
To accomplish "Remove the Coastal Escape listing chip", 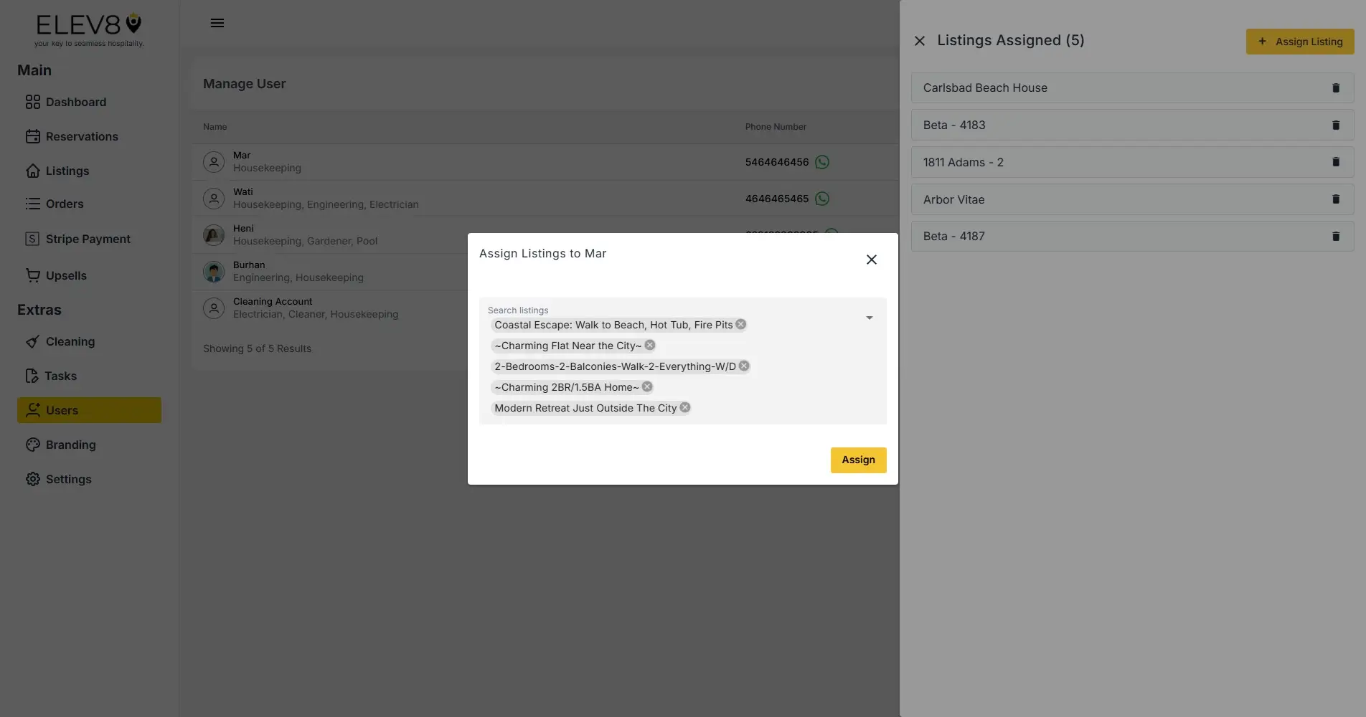I will (x=740, y=324).
